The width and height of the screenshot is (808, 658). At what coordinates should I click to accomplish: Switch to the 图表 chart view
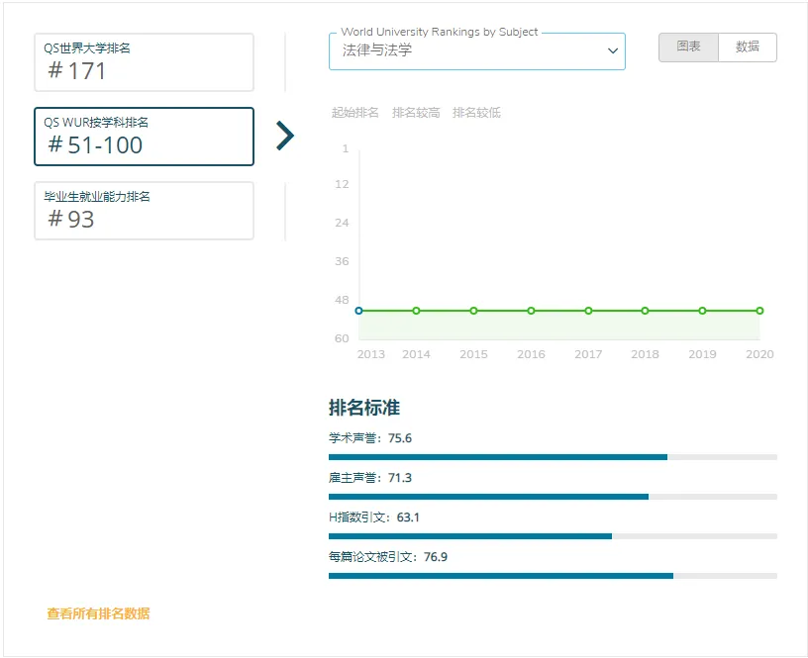point(688,47)
